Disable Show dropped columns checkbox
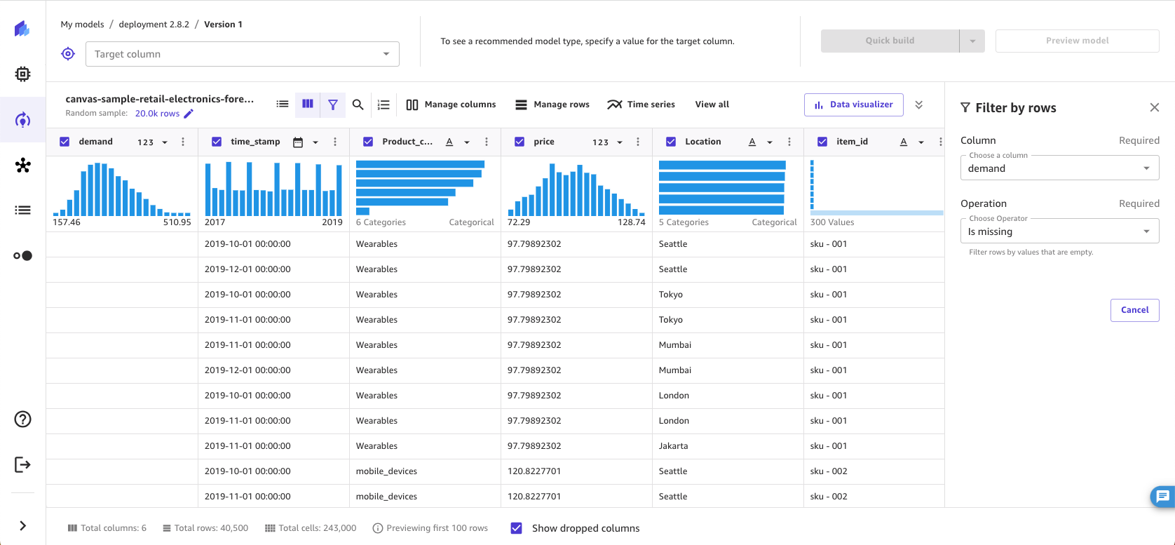This screenshot has height=545, width=1175. 517,528
